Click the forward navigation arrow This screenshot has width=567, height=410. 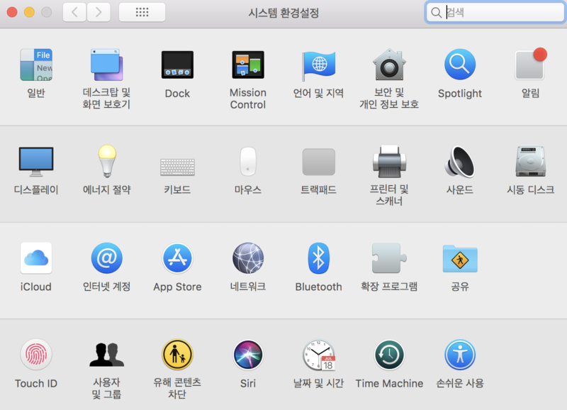(99, 12)
